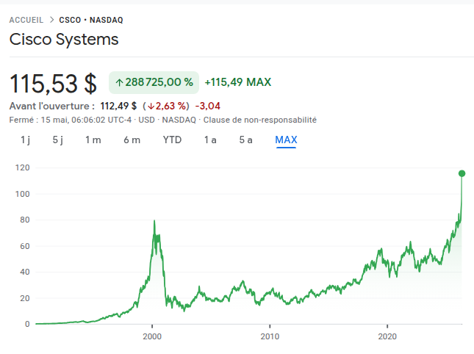Go to the ACCUEIL breadcrumb link
The image size is (474, 354).
tap(26, 20)
